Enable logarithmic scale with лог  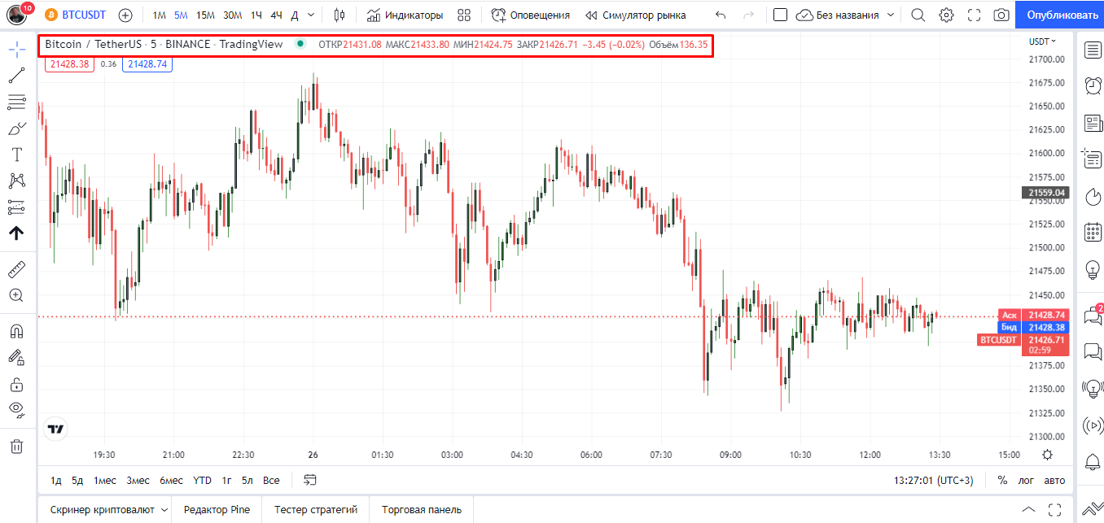pyautogui.click(x=1025, y=481)
